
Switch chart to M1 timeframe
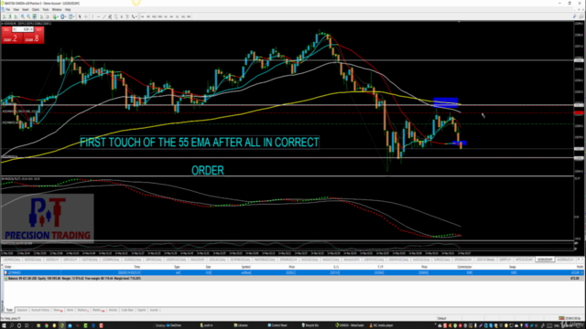pos(143,16)
